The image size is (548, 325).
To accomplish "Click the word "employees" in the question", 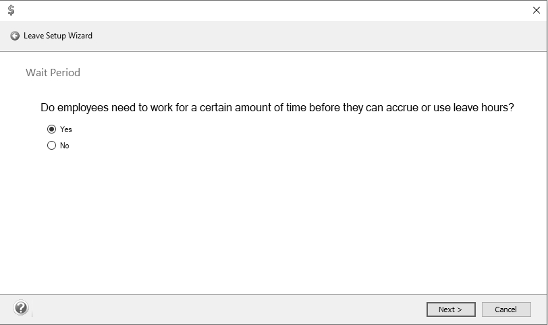I will [x=83, y=107].
